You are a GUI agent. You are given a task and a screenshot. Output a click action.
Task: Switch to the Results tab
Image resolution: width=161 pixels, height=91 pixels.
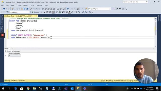pyautogui.click(x=8, y=51)
